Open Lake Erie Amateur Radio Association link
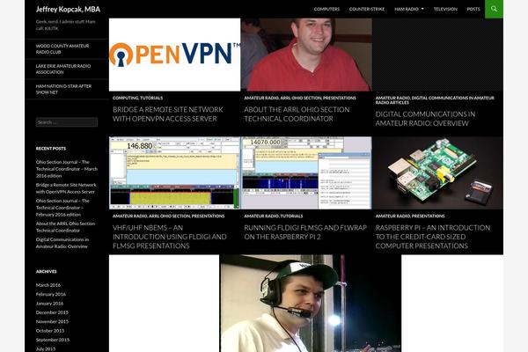The height and width of the screenshot is (352, 528). 63,68
